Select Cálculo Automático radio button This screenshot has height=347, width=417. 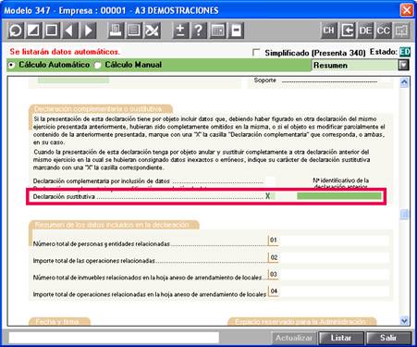(x=11, y=66)
